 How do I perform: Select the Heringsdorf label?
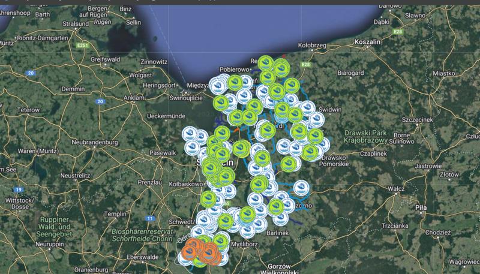click(160, 85)
